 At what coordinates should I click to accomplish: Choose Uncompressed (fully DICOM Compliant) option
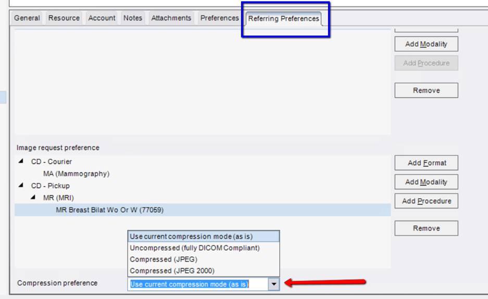coord(194,248)
